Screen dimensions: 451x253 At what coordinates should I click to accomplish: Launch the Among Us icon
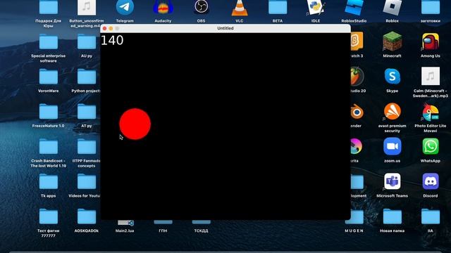pos(431,41)
